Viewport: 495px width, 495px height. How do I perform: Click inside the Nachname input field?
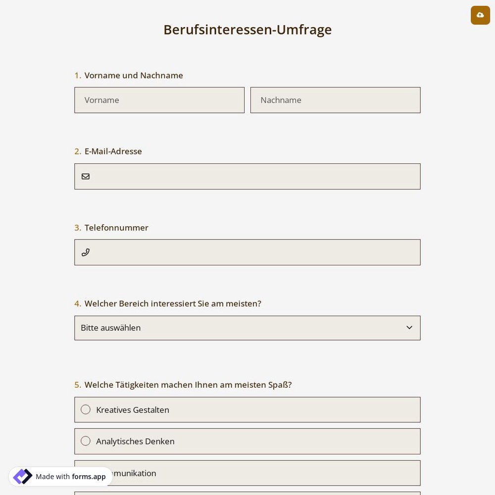(335, 100)
